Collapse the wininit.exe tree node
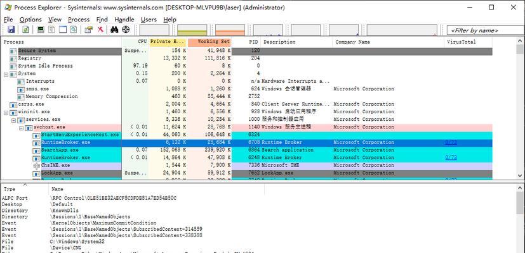 (6, 113)
